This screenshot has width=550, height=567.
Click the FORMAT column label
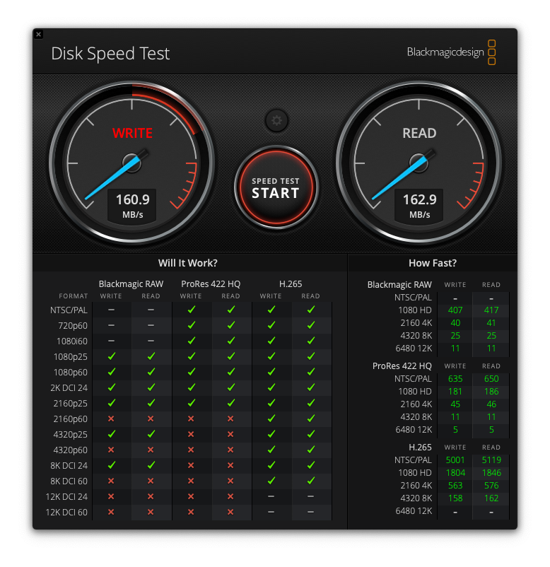[74, 296]
